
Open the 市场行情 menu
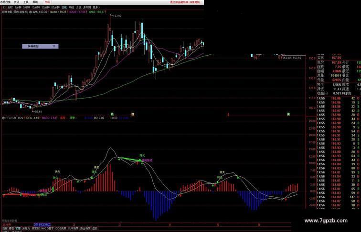(x=5, y=2)
